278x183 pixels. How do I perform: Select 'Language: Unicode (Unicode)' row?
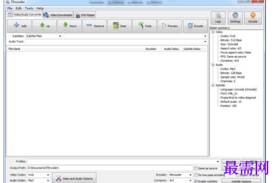[239, 90]
